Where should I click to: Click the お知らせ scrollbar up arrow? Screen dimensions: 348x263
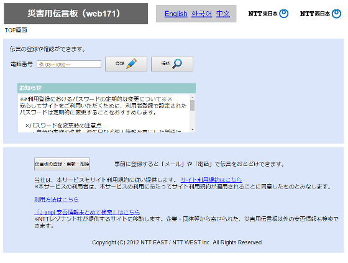(193, 97)
